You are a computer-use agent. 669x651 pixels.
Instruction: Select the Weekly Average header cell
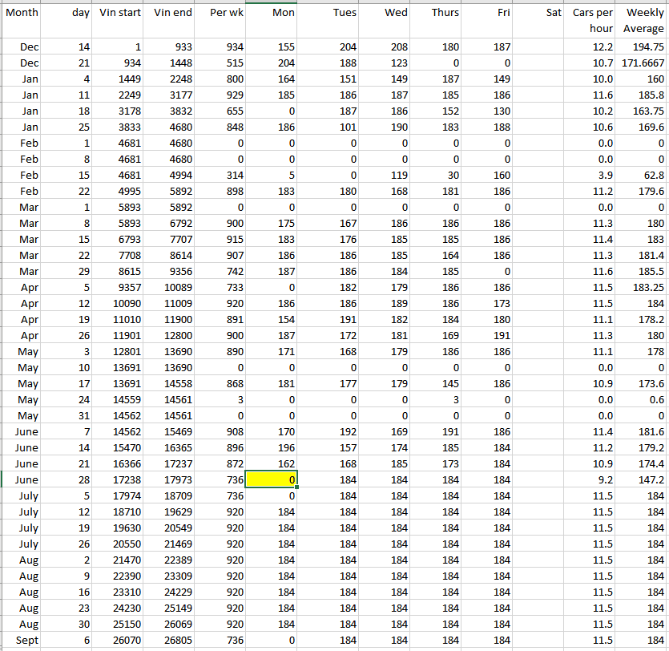point(643,20)
